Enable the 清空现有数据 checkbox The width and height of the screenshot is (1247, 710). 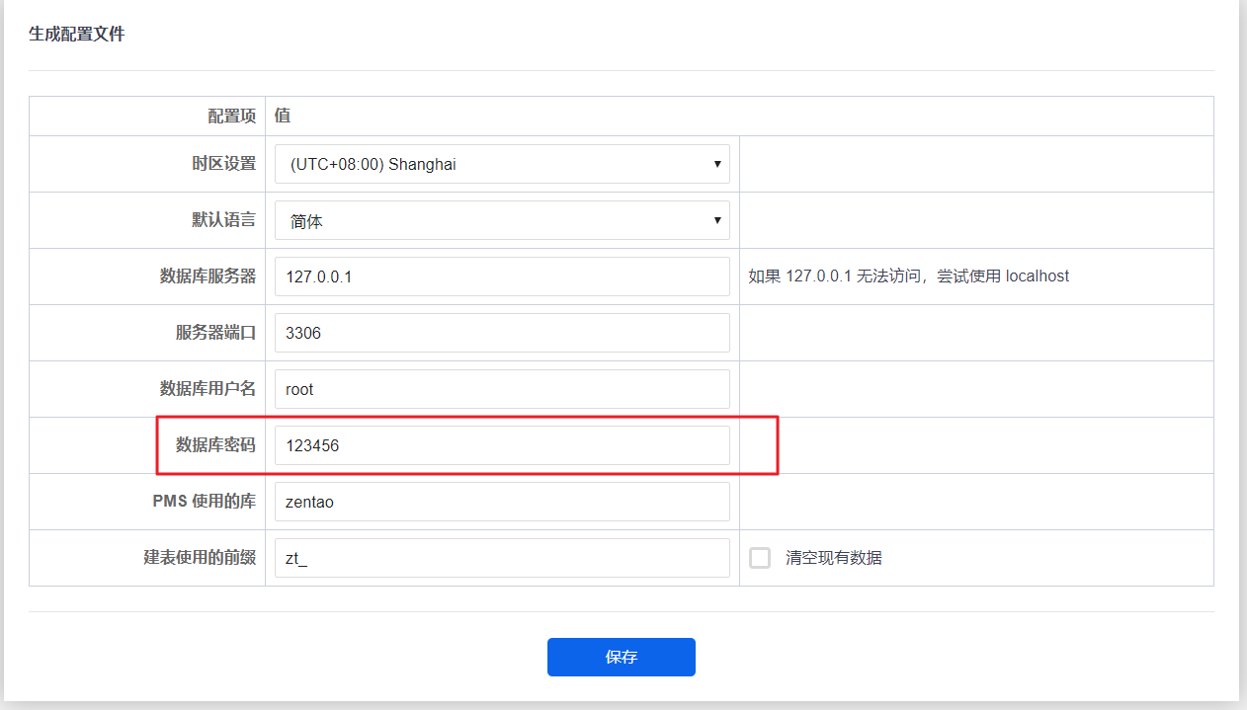(760, 558)
